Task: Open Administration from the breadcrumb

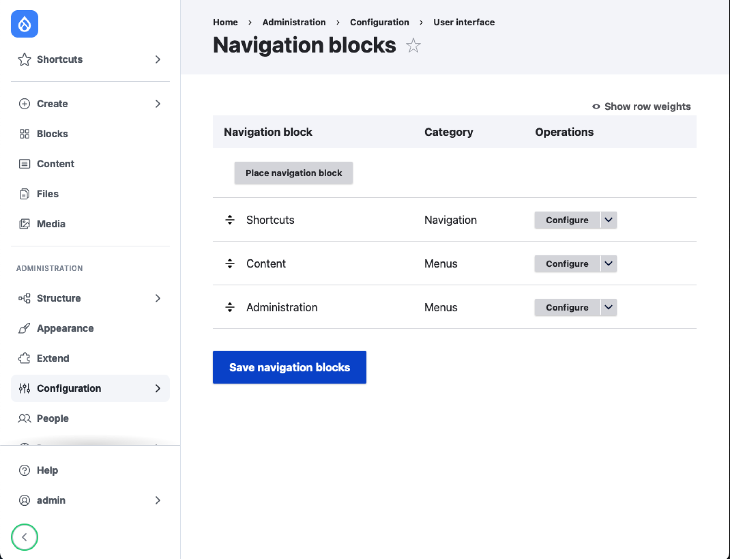Action: click(294, 22)
